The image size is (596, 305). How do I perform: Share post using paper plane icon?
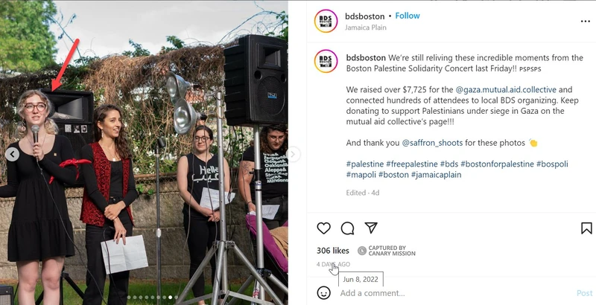coord(371,228)
